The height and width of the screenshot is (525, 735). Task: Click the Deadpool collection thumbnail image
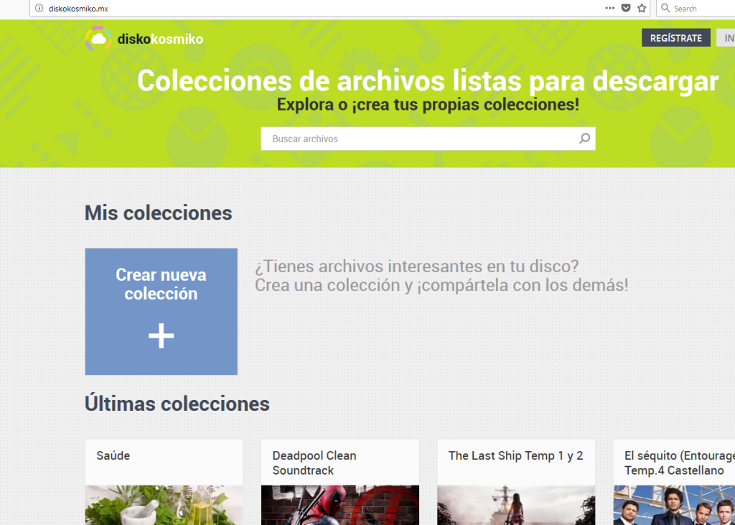pyautogui.click(x=340, y=505)
